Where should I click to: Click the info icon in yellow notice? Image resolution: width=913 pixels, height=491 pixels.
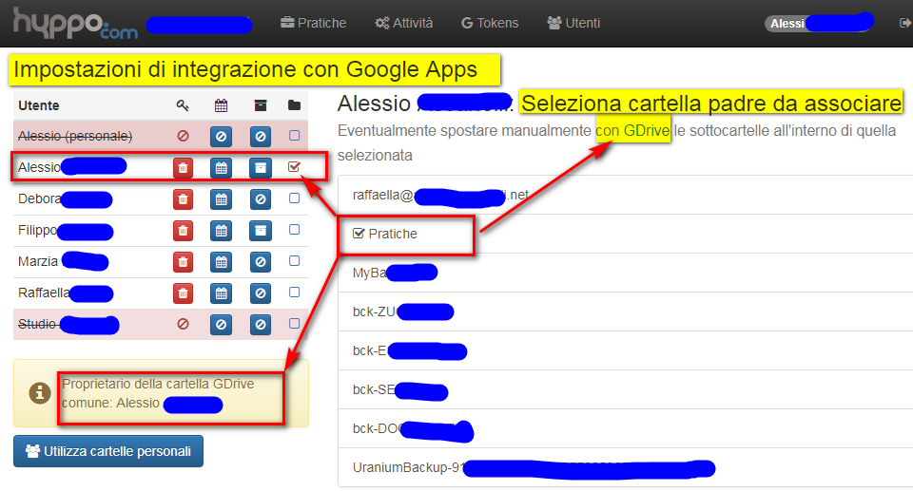(40, 393)
